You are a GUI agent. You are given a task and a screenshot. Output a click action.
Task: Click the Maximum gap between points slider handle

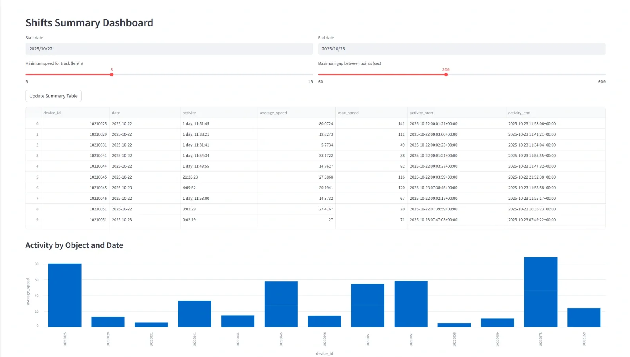[x=446, y=74]
